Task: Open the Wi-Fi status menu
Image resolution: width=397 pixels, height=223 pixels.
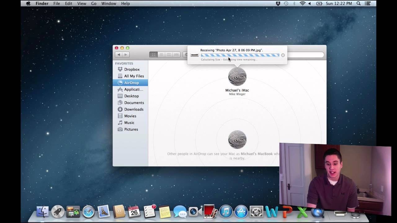Action: 302,3
